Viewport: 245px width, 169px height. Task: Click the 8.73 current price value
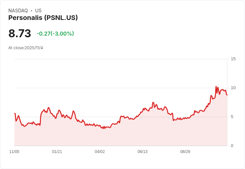click(x=20, y=34)
